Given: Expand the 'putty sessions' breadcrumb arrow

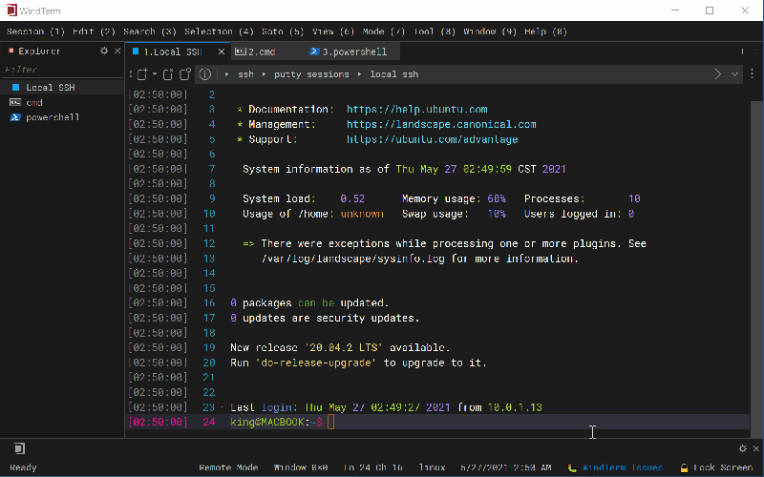Looking at the screenshot, I should (x=264, y=74).
